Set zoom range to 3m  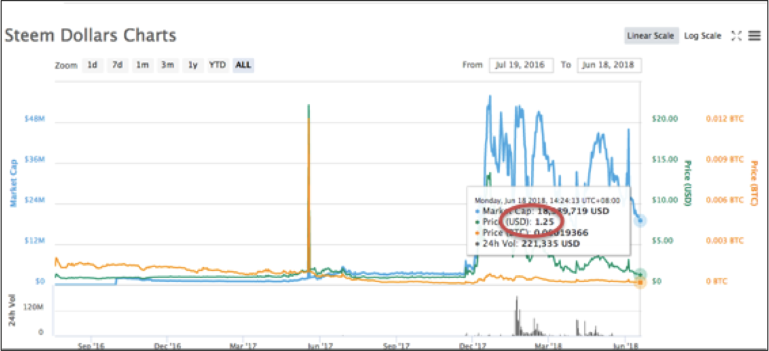pos(167,64)
